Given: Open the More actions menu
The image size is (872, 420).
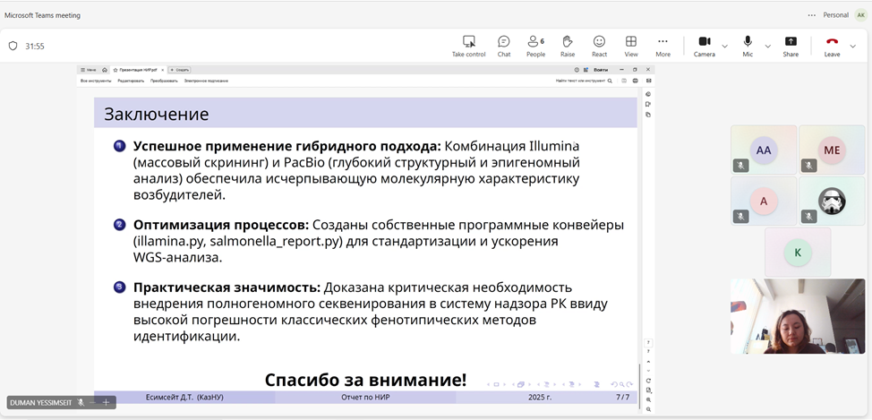Looking at the screenshot, I should pyautogui.click(x=663, y=47).
